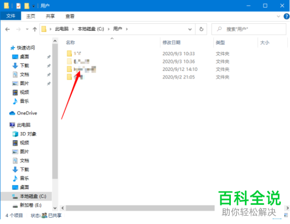Expand chevron after 此电脑 in address bar
Viewport: 290px width, 224px height.
click(73, 29)
